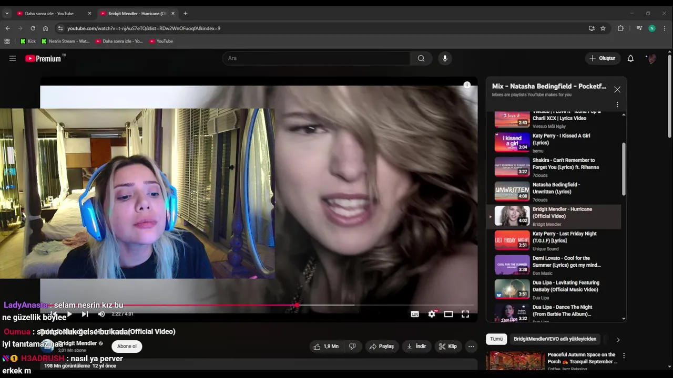
Task: Close the Mix playlist panel
Action: 617,89
